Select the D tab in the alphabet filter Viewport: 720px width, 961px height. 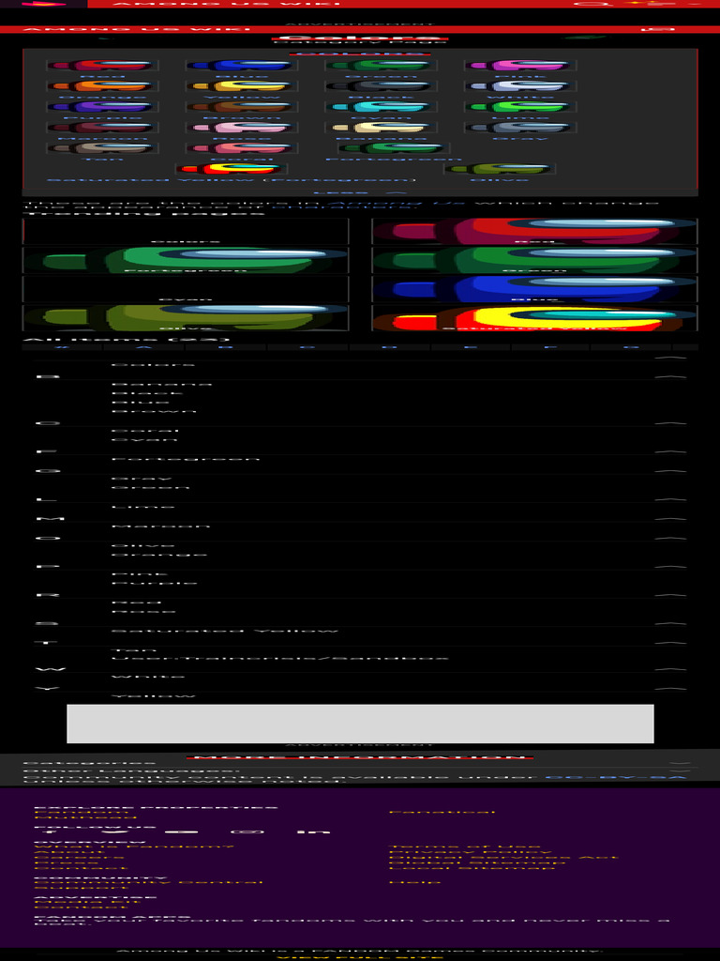389,347
